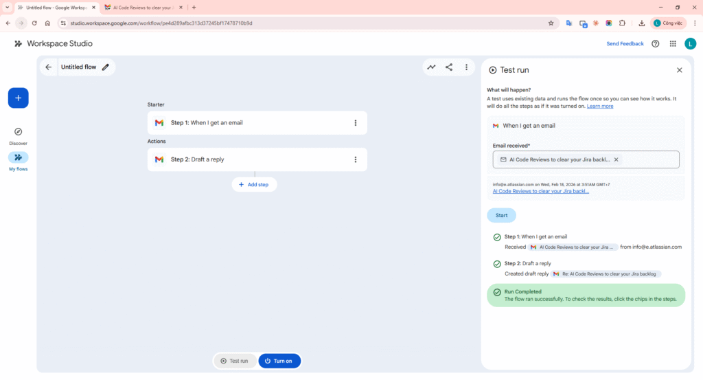The width and height of the screenshot is (703, 380).
Task: Click the share flow icon
Action: (449, 67)
